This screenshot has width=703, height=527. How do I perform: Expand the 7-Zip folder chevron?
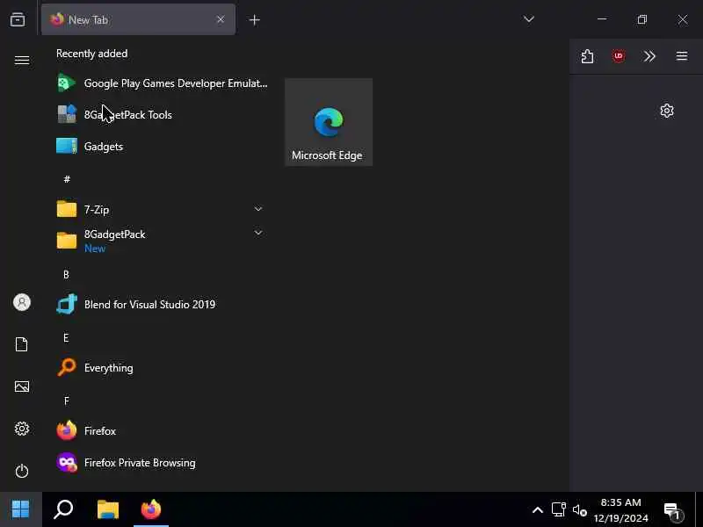click(258, 209)
